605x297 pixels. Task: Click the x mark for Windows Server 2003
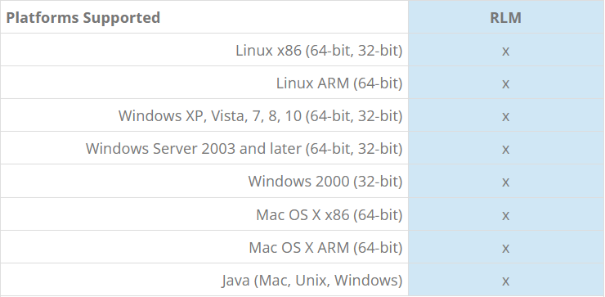(x=505, y=150)
